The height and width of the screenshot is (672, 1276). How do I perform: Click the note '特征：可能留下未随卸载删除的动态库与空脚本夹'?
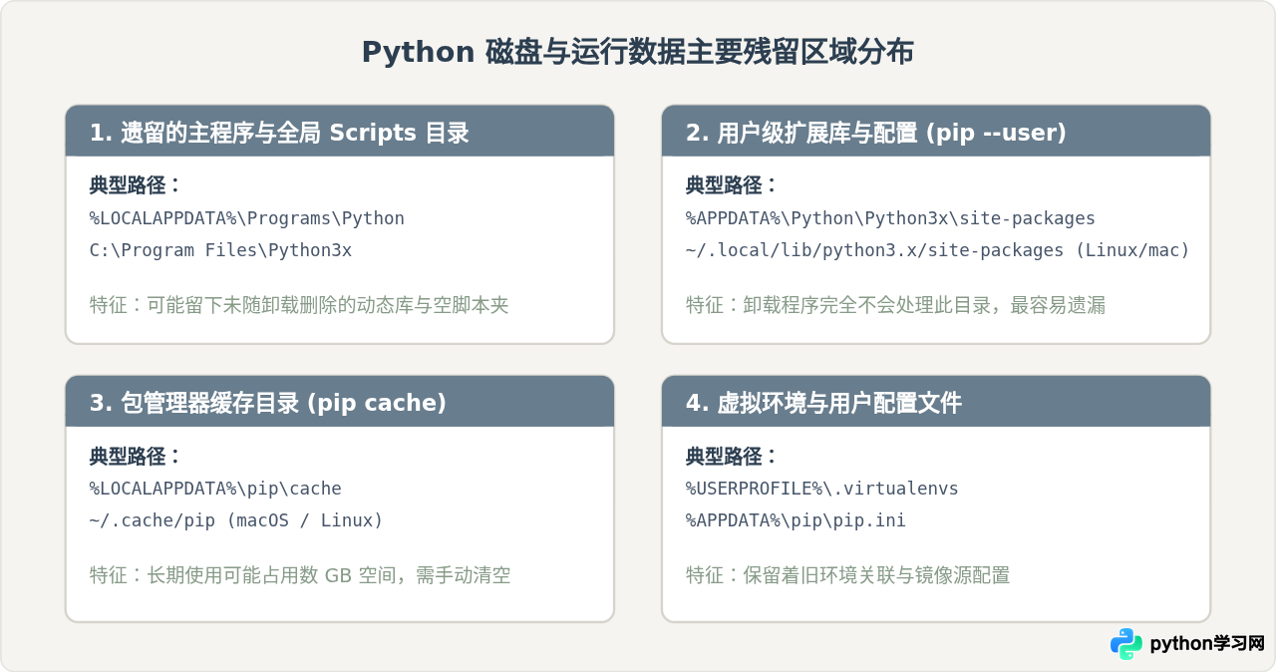[x=299, y=305]
